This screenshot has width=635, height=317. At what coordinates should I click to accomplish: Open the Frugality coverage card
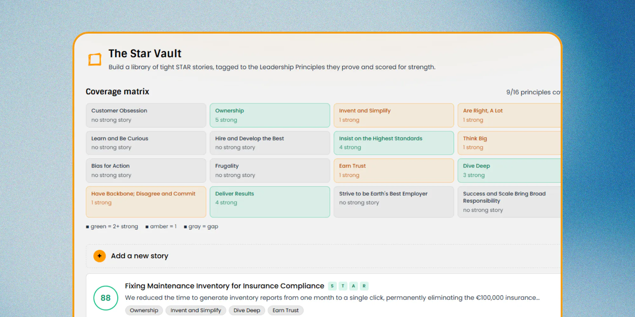[270, 171]
